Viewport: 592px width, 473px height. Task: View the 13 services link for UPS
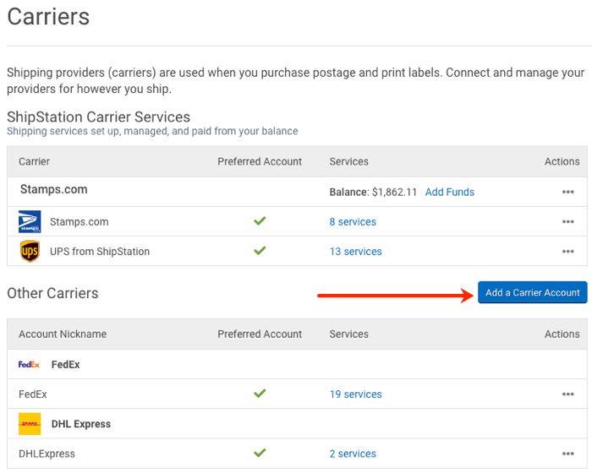[356, 252]
